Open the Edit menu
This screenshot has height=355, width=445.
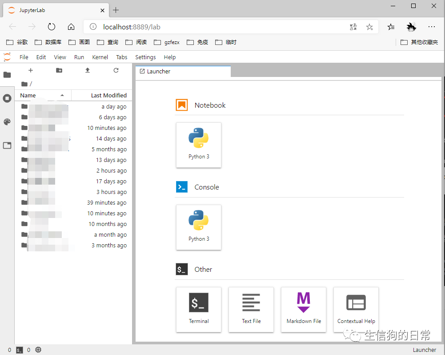click(41, 57)
